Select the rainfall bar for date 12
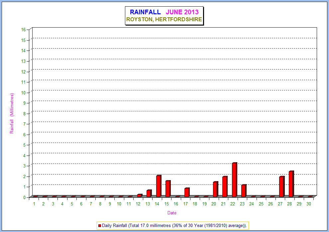The width and height of the screenshot is (329, 232). click(x=140, y=195)
